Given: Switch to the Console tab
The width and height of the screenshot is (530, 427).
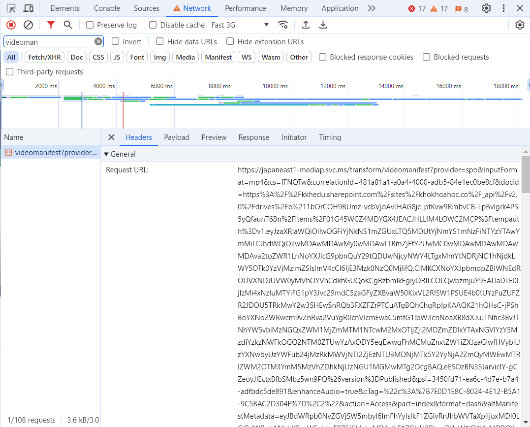Looking at the screenshot, I should click(107, 8).
